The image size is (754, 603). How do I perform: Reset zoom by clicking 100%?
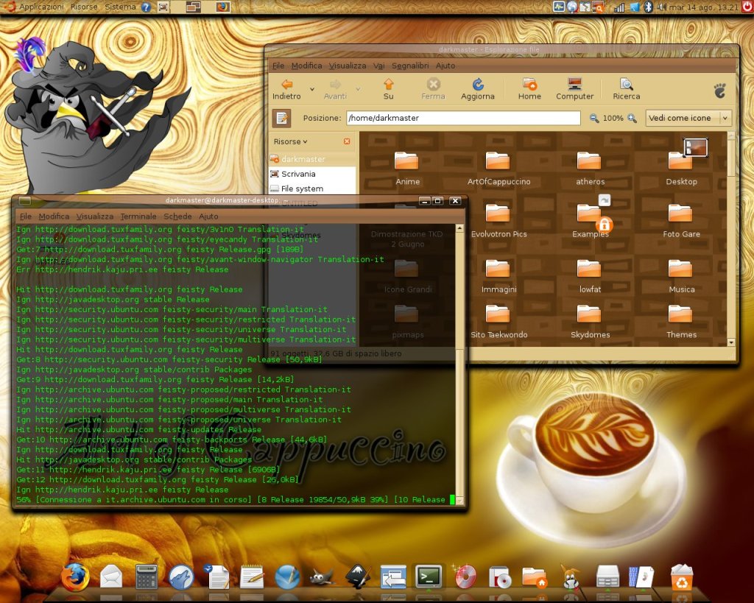point(613,118)
